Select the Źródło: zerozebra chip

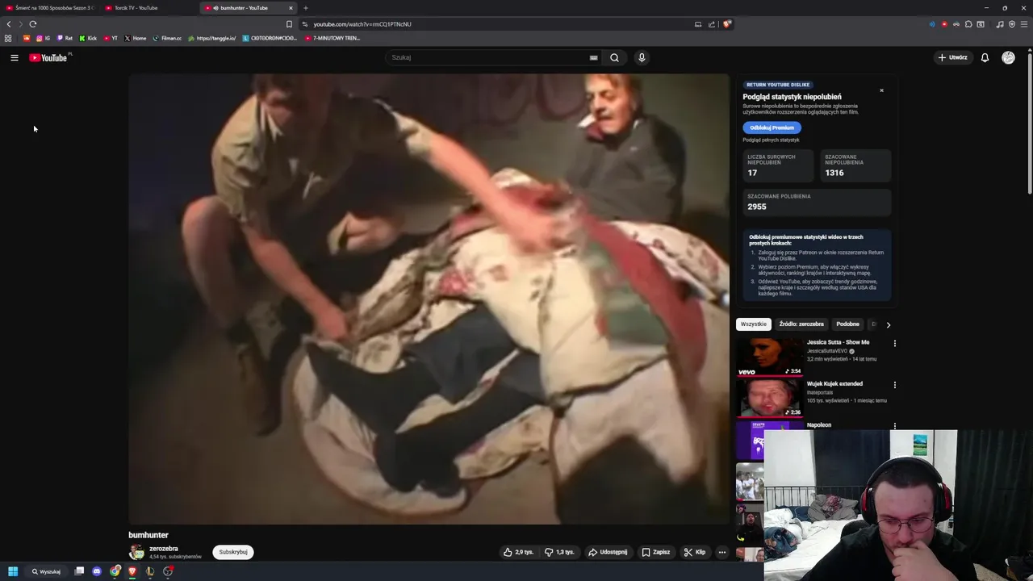(x=801, y=324)
